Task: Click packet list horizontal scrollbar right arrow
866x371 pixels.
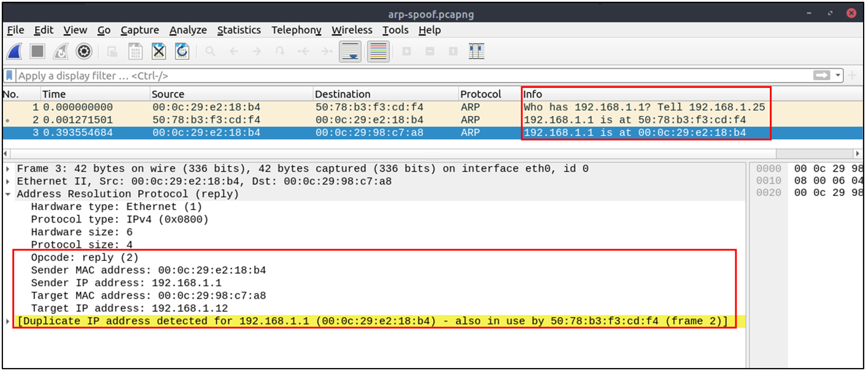Action: click(858, 153)
